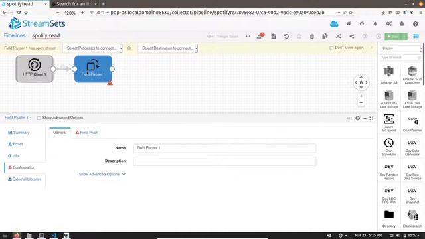Redo the pipeline change

pyautogui.click(x=299, y=36)
